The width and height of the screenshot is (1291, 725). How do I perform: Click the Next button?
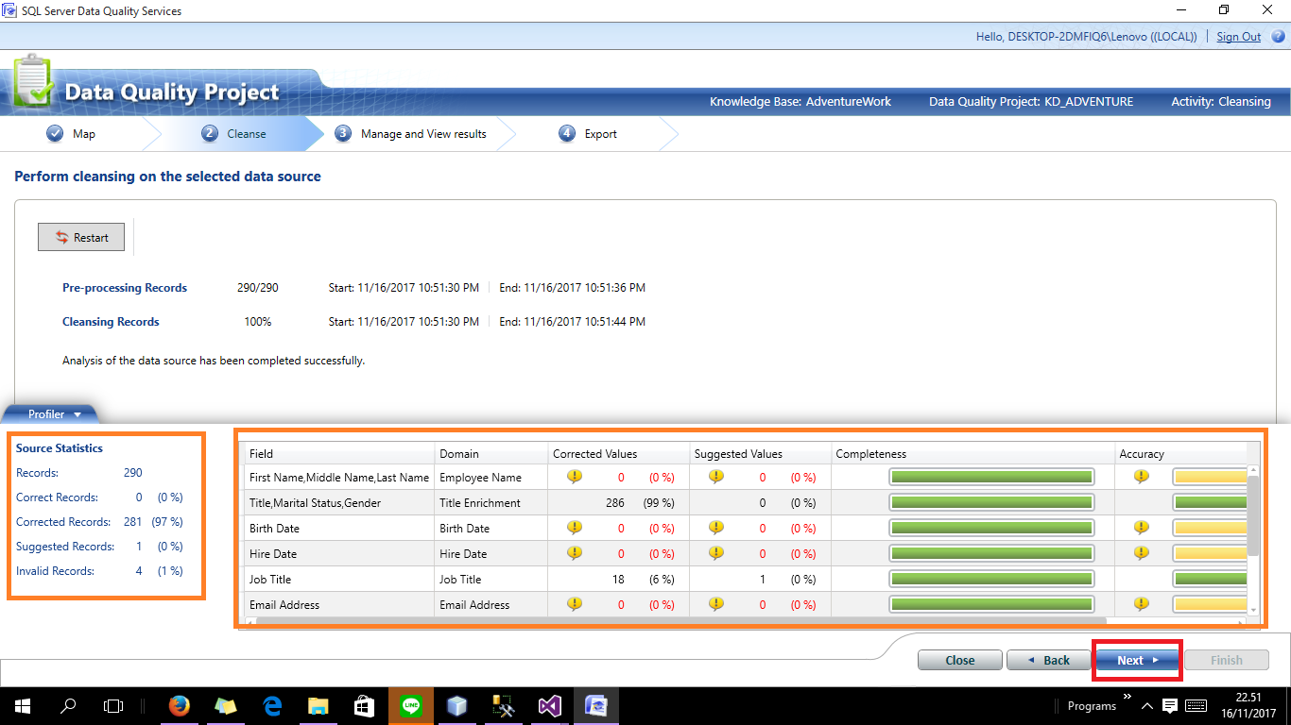1137,660
